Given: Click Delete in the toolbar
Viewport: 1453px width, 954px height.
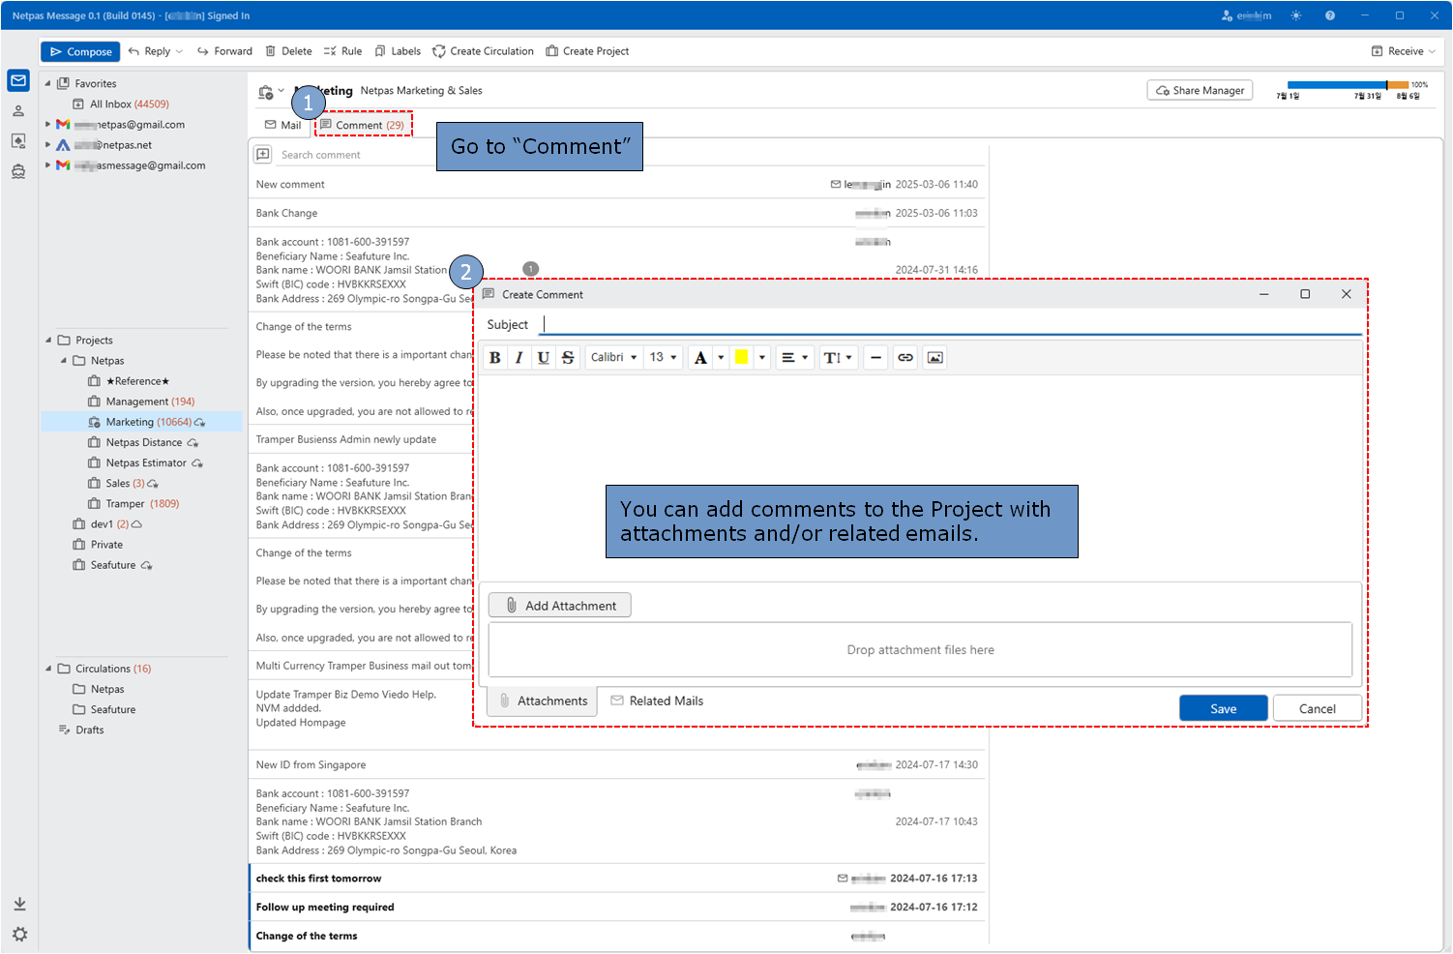Looking at the screenshot, I should click(288, 52).
